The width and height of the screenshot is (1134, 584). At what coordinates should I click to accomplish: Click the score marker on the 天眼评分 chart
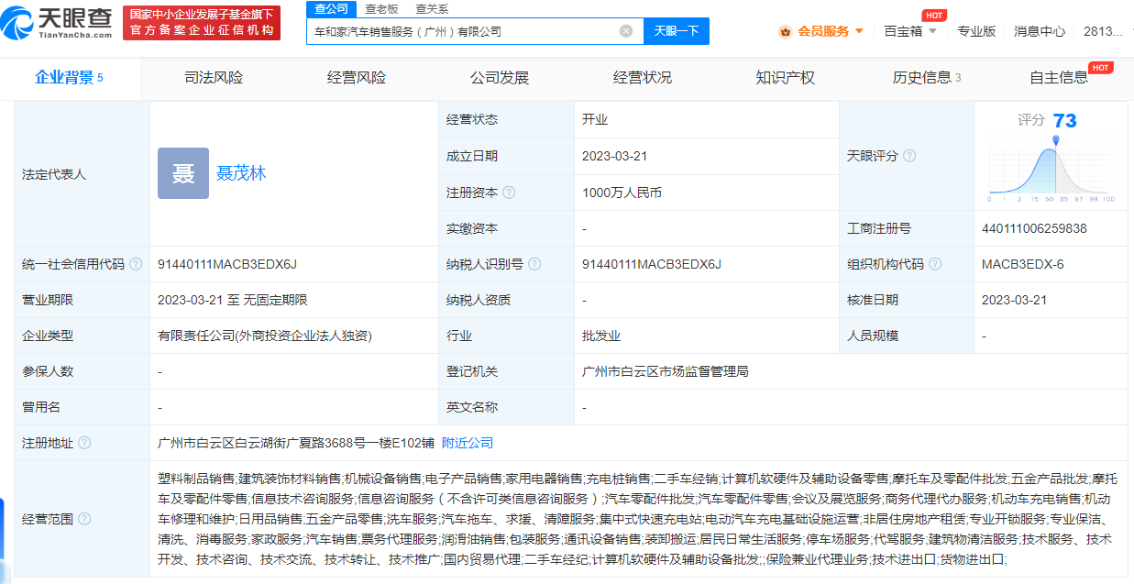click(x=1056, y=140)
